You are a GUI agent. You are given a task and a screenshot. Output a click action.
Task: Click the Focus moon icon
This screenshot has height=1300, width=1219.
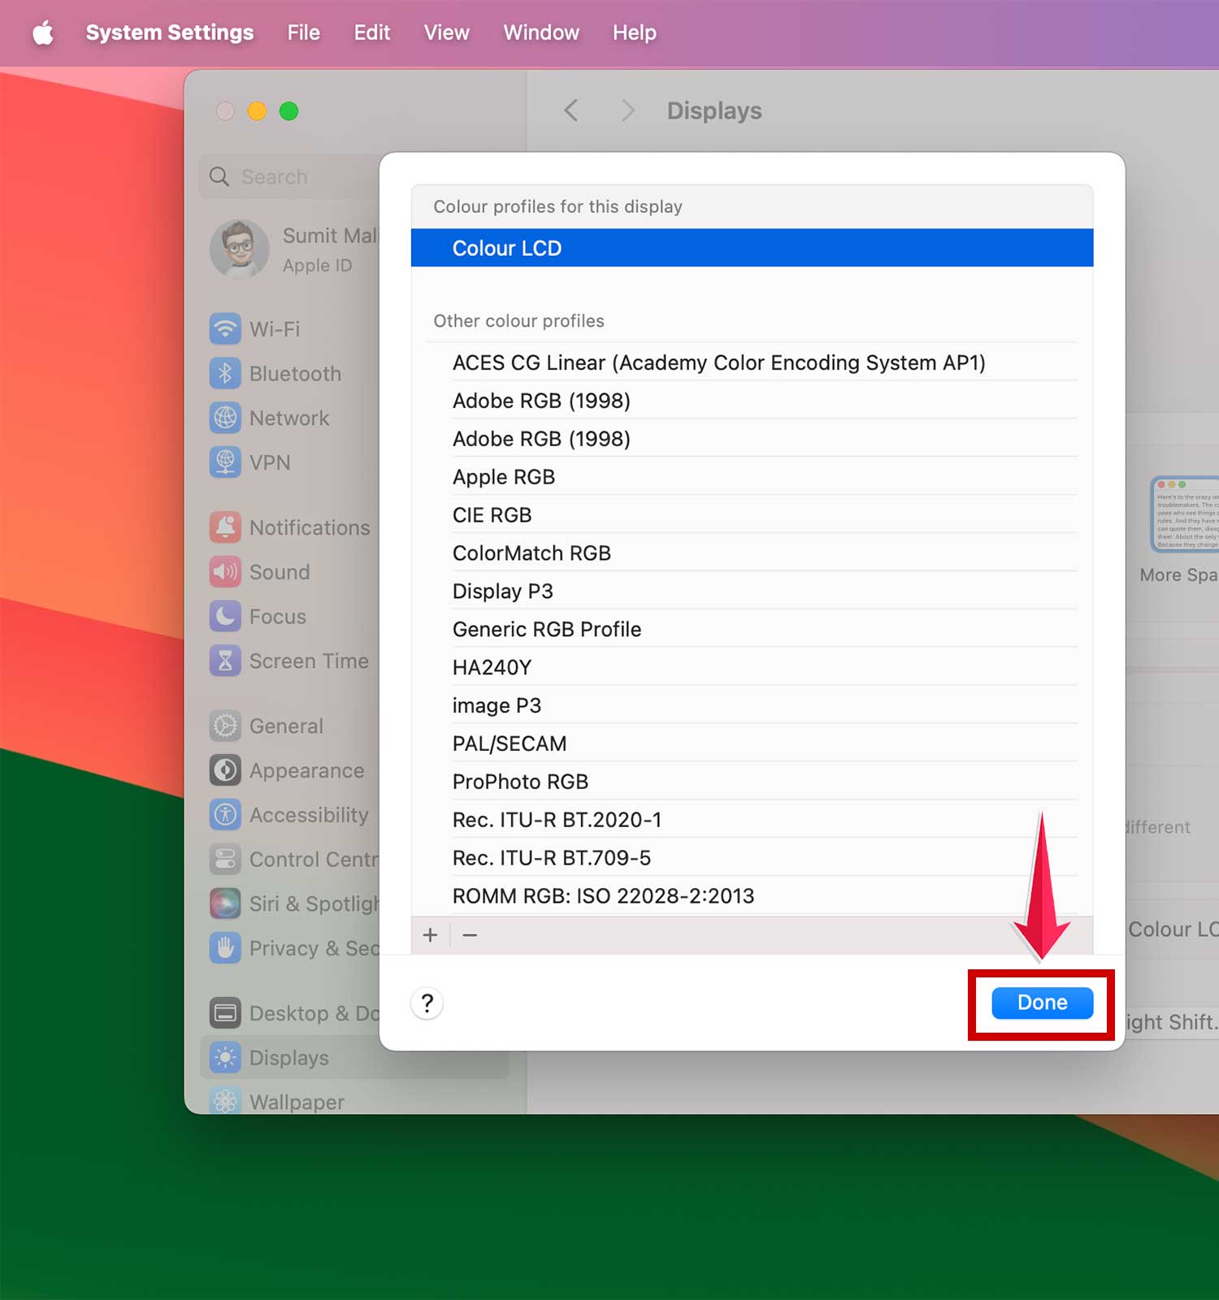(x=225, y=617)
